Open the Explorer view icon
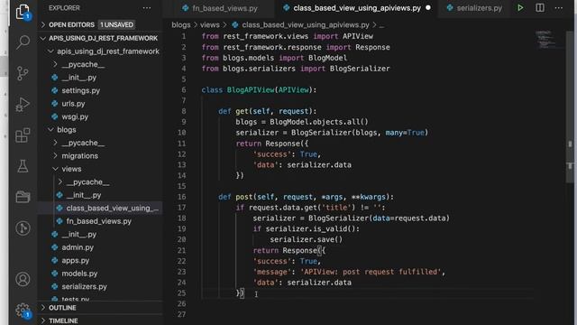Image resolution: width=577 pixels, height=325 pixels. pos(23,12)
